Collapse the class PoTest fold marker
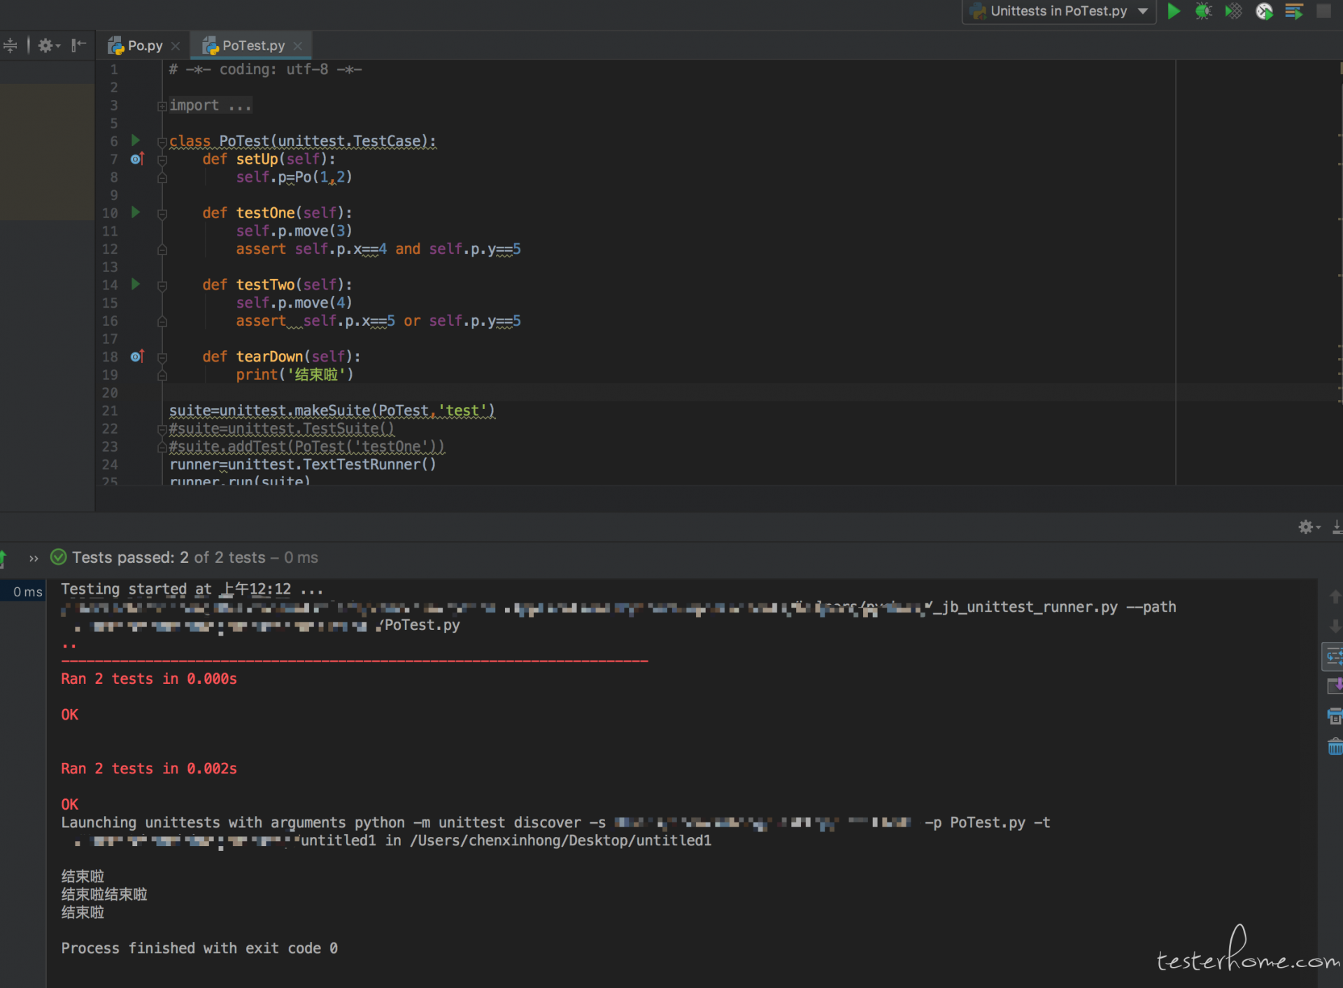Image resolution: width=1343 pixels, height=988 pixels. pyautogui.click(x=162, y=142)
